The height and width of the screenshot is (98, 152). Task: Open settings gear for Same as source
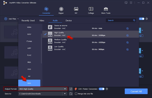point(127,28)
